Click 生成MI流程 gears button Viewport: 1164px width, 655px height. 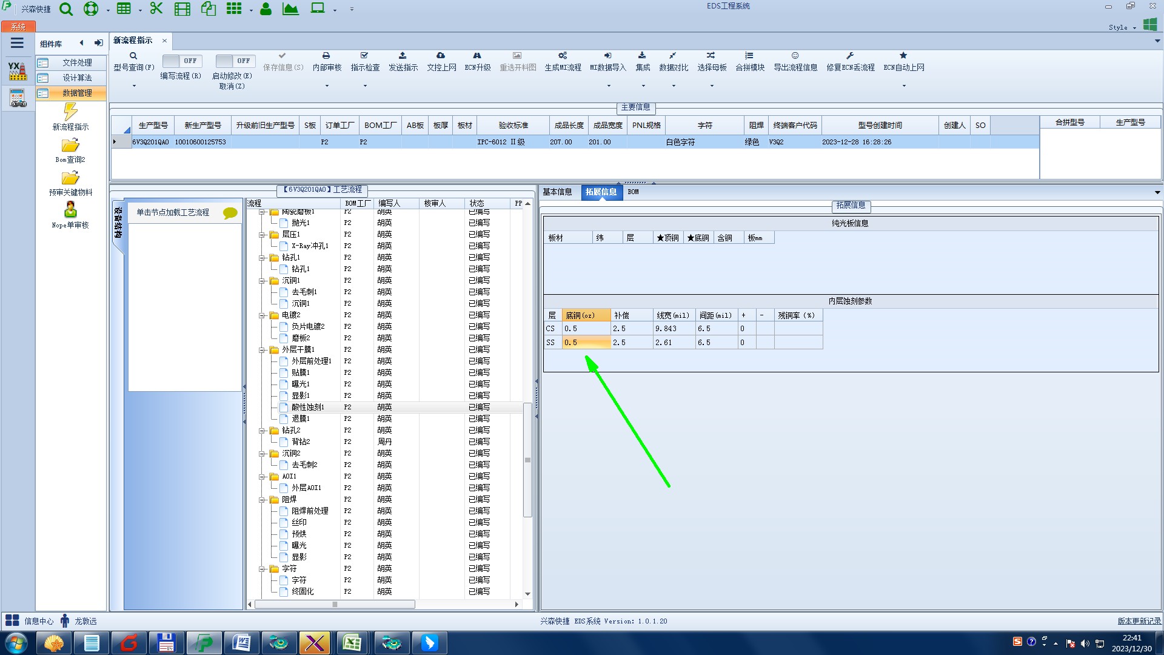click(563, 62)
